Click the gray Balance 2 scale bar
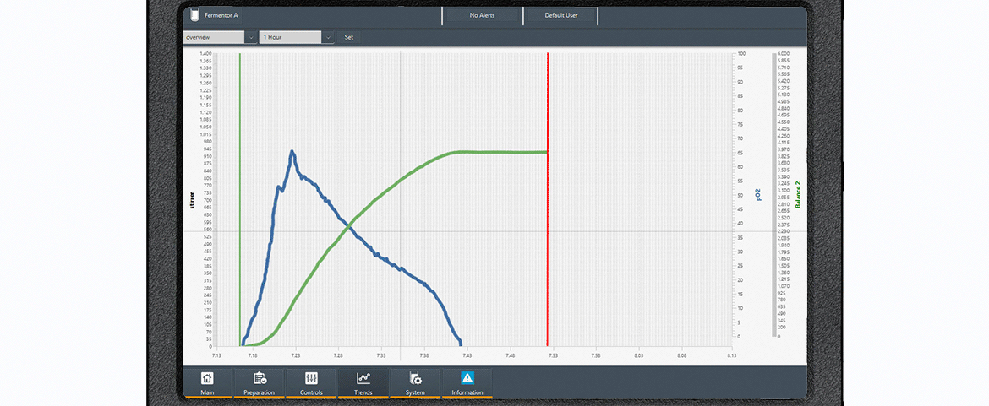This screenshot has width=989, height=406. point(773,195)
